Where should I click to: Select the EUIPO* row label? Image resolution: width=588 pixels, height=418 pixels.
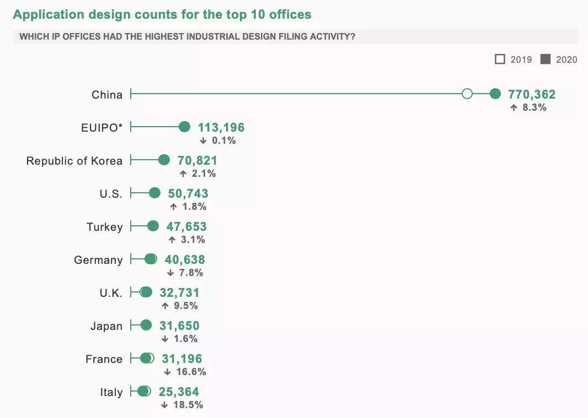coord(101,127)
